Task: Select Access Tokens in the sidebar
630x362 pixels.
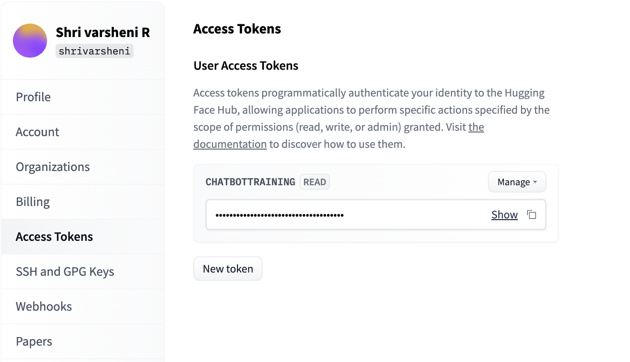Action: click(54, 236)
